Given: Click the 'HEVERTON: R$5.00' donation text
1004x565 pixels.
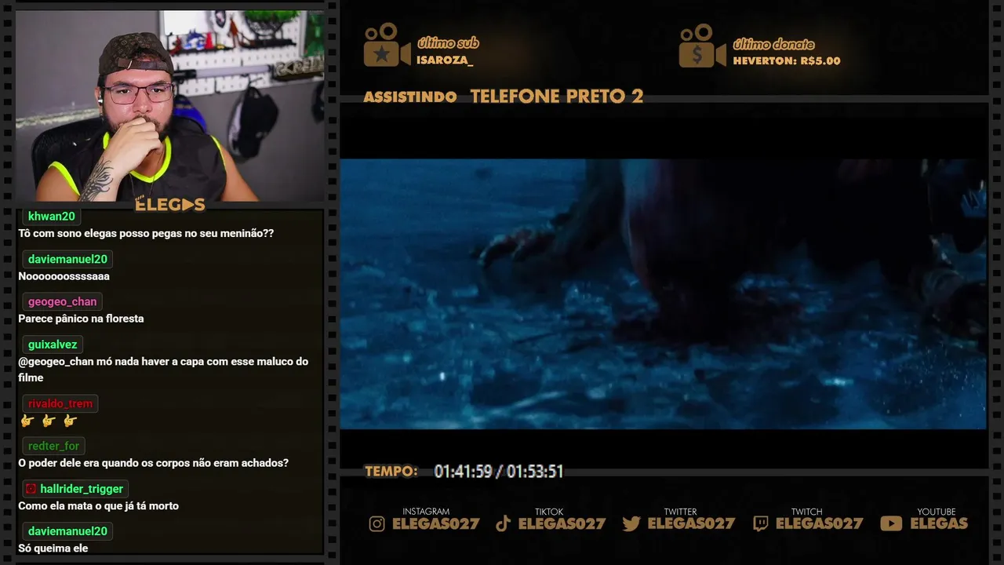Looking at the screenshot, I should point(787,60).
